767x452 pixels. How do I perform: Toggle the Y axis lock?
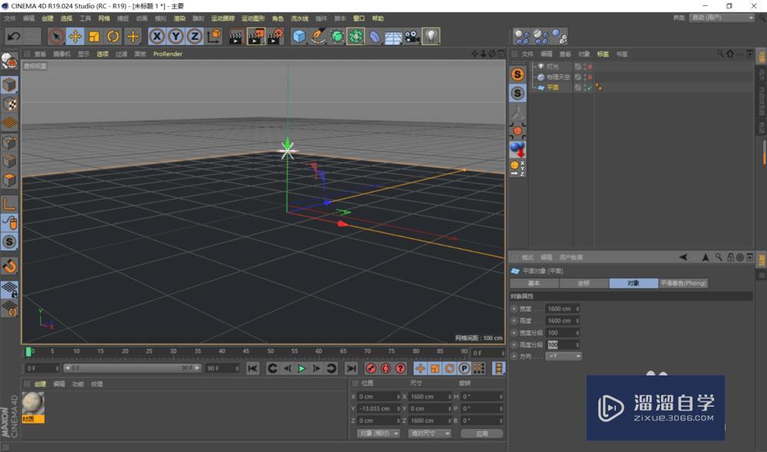click(176, 36)
